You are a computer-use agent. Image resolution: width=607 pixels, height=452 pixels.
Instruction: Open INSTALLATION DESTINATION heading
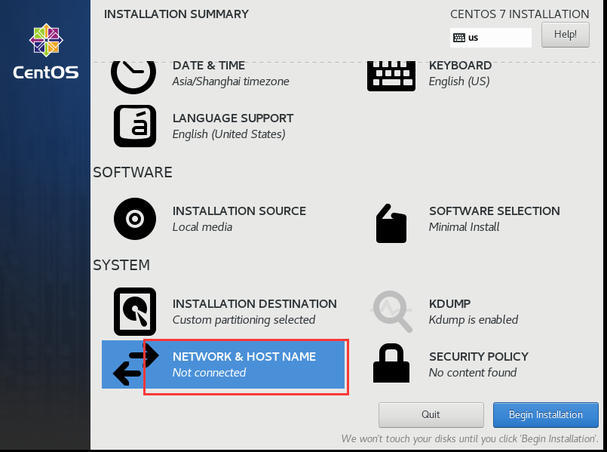[255, 304]
